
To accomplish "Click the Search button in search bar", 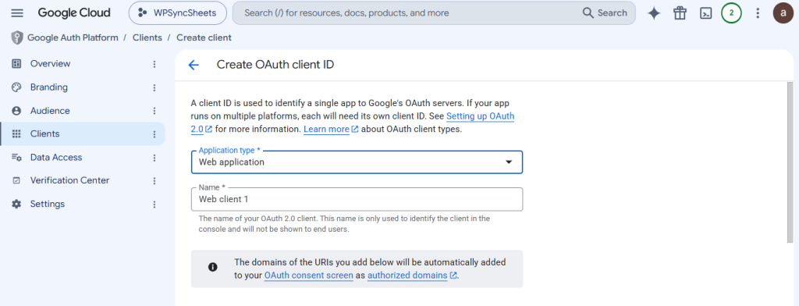I will (605, 12).
